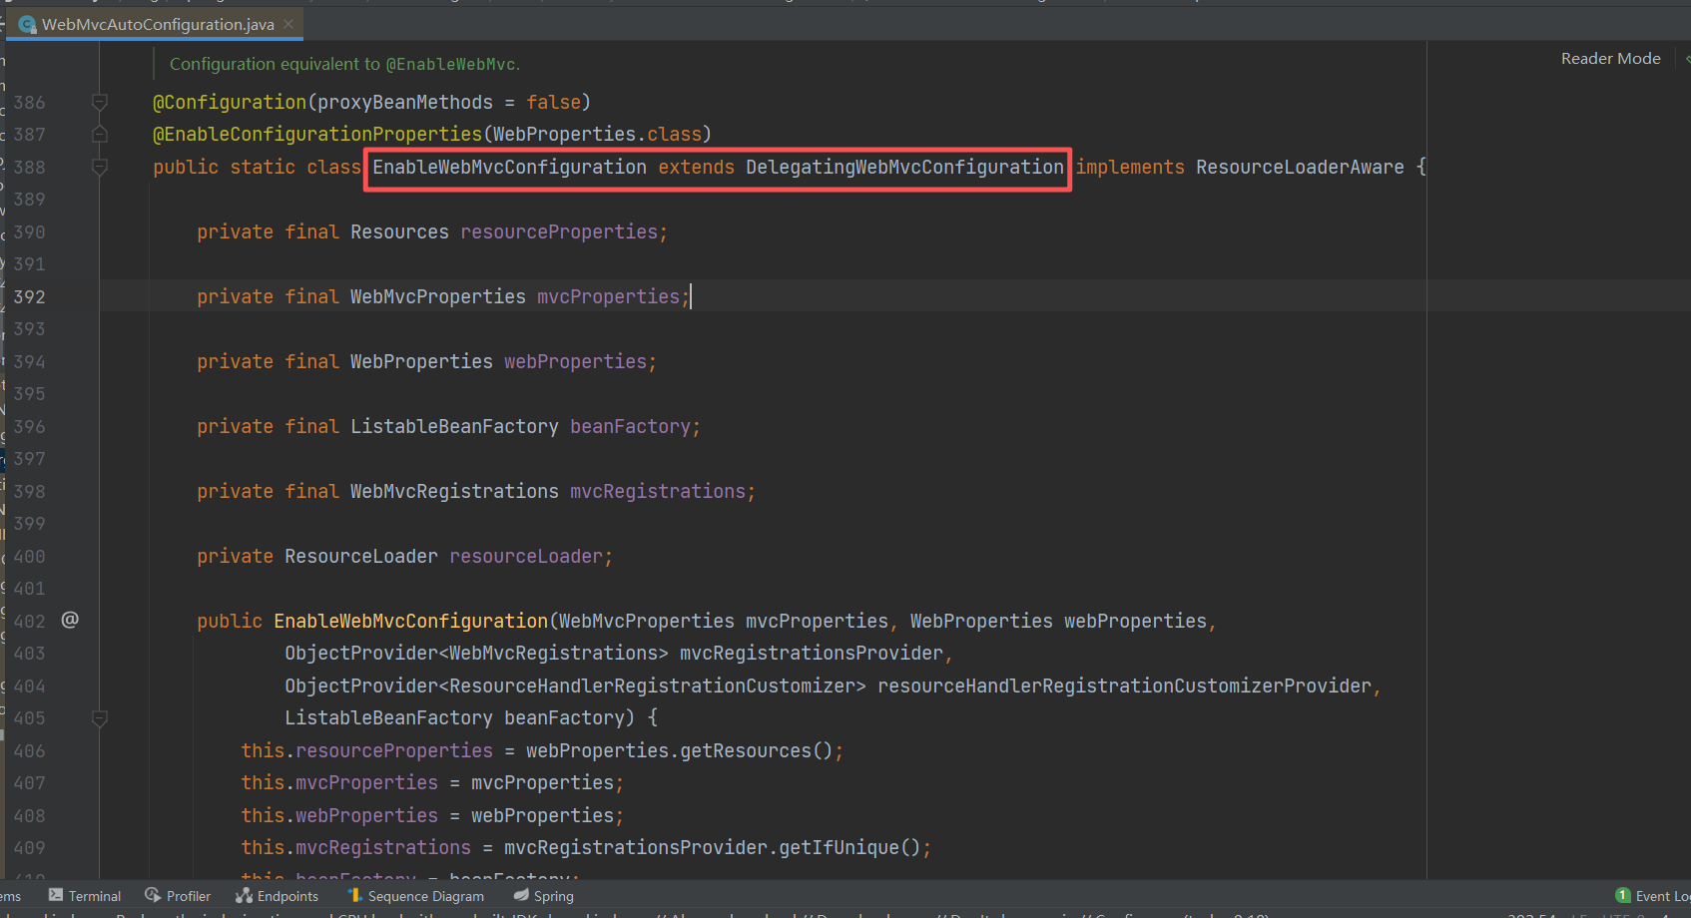Image resolution: width=1691 pixels, height=918 pixels.
Task: Click the resourceLoader field on line 400
Action: pos(526,556)
